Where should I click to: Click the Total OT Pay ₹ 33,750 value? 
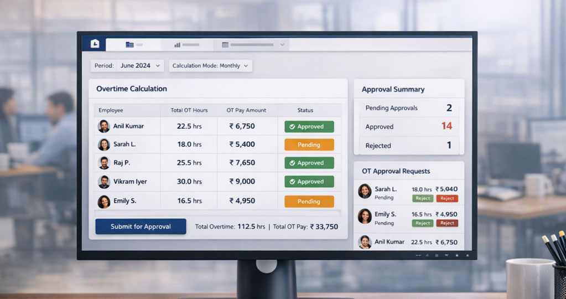pyautogui.click(x=324, y=227)
